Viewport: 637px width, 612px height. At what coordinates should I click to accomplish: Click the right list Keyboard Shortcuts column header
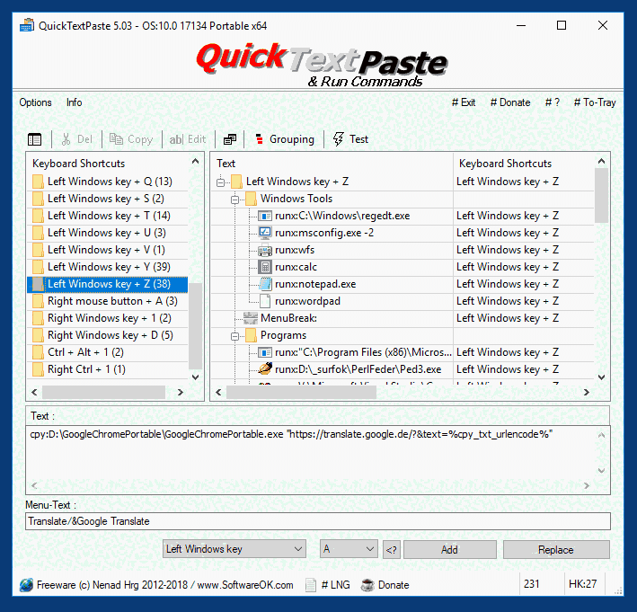point(524,164)
